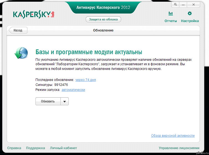The width and height of the screenshot is (209, 155).
Task: Click the search magnifier icon in title bar
Action: (175, 4)
